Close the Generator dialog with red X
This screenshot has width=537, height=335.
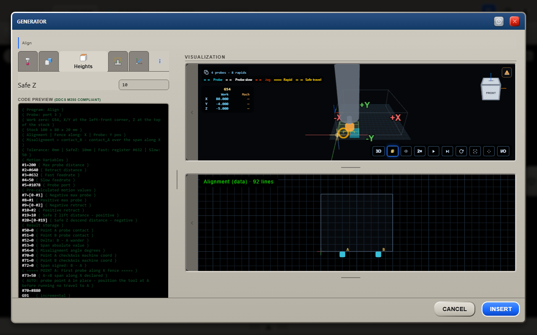[515, 21]
